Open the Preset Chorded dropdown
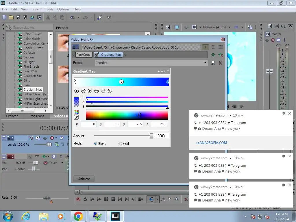This screenshot has width=296, height=222. point(206,63)
